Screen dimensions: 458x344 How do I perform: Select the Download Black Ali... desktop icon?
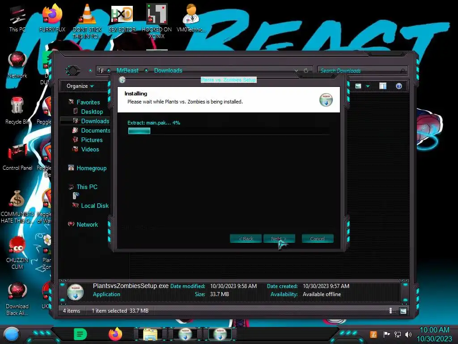click(x=17, y=298)
